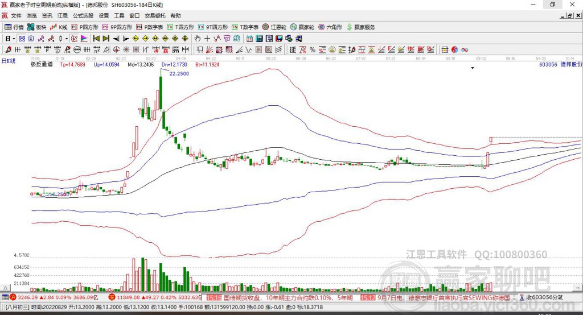The width and height of the screenshot is (583, 315).
Task: Expand the candlestick style dropdown arrow
Action: (x=67, y=39)
